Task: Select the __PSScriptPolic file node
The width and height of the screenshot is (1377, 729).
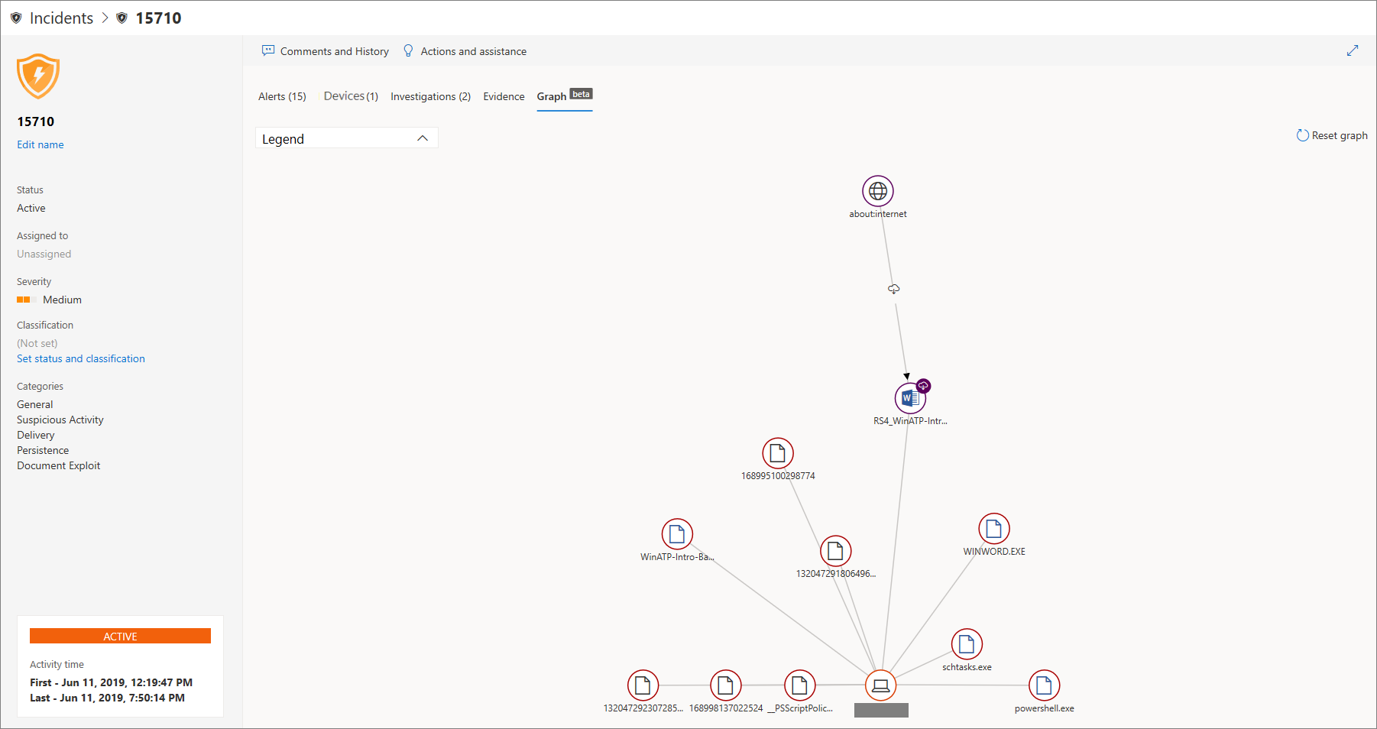Action: [799, 685]
